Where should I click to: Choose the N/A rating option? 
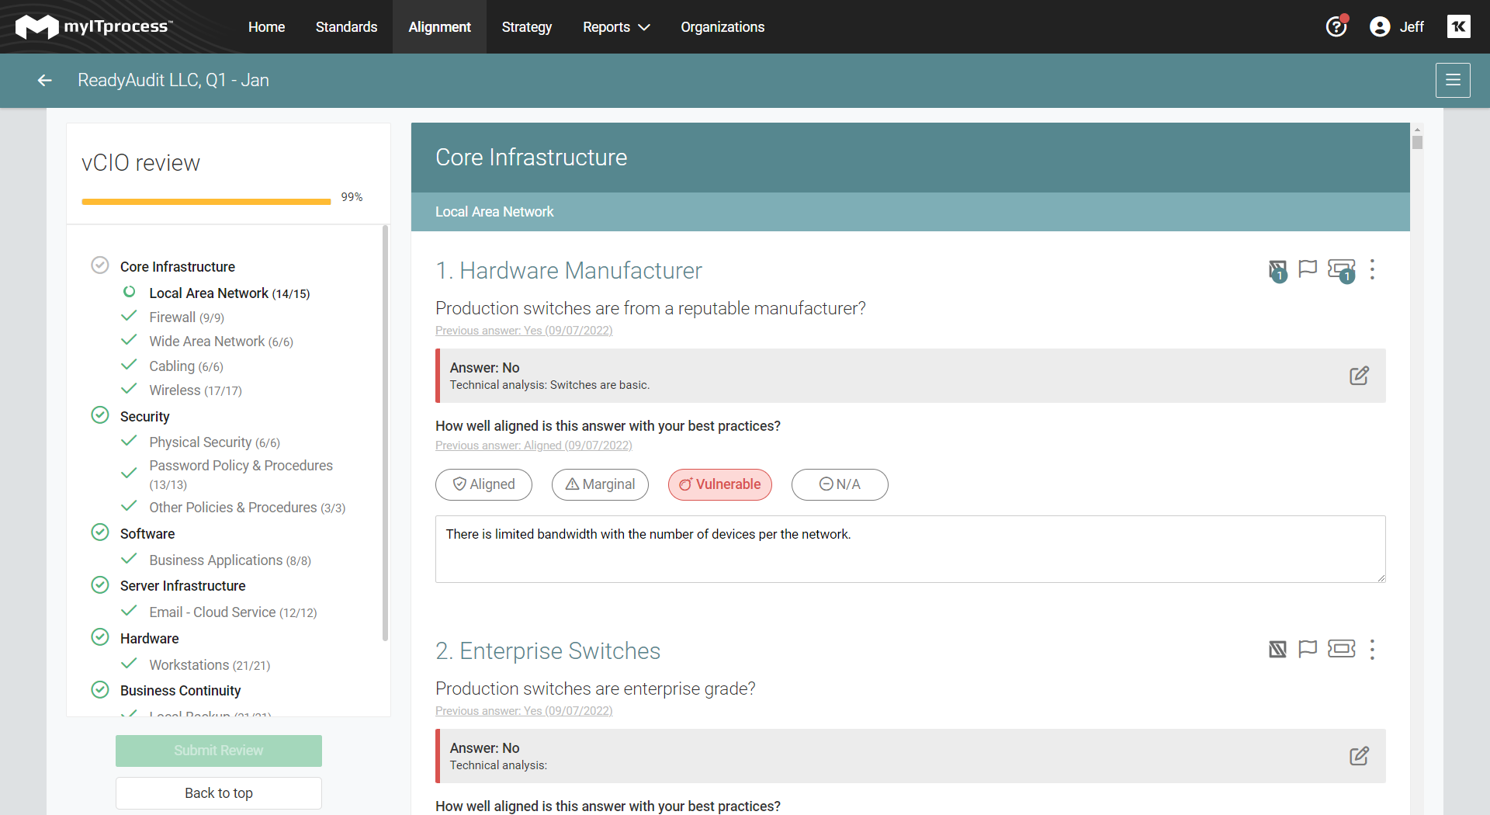840,484
